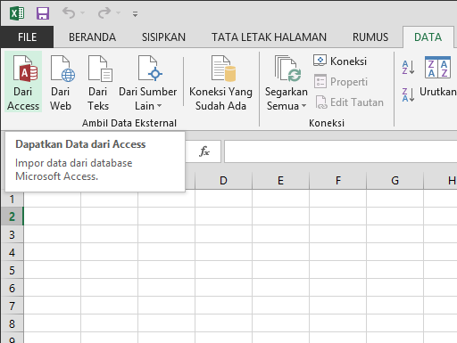Open the Dari Sumber Lain dropdown

click(148, 82)
